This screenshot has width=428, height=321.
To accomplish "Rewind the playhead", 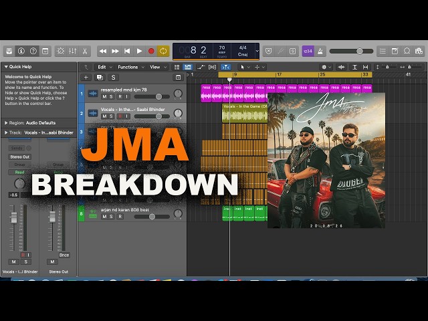I will 103,51.
